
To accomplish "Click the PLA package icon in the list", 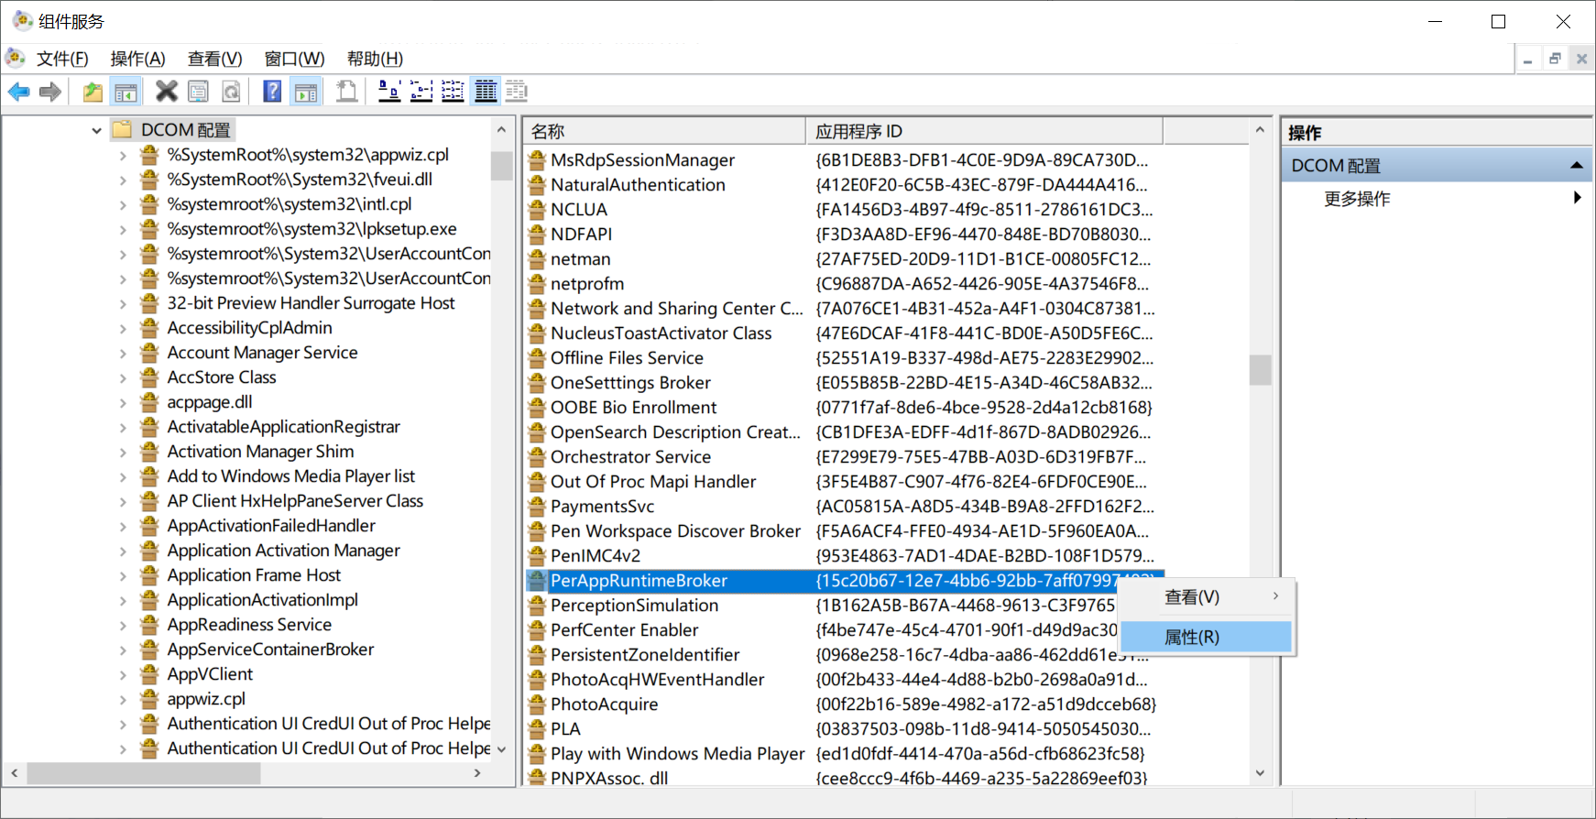I will [x=537, y=728].
